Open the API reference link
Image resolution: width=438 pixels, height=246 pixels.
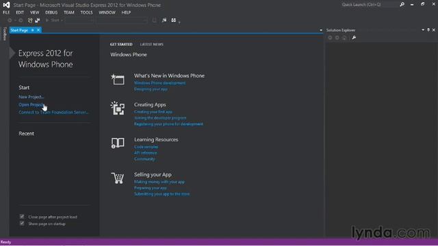click(146, 153)
